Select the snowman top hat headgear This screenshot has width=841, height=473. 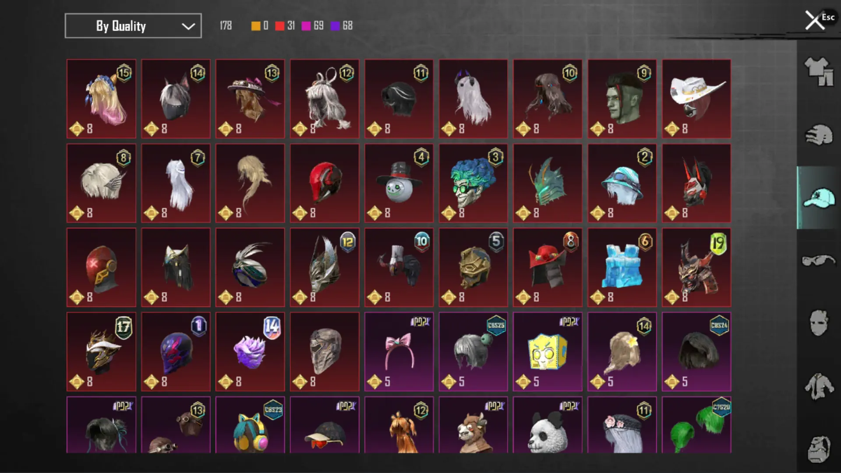coord(399,183)
